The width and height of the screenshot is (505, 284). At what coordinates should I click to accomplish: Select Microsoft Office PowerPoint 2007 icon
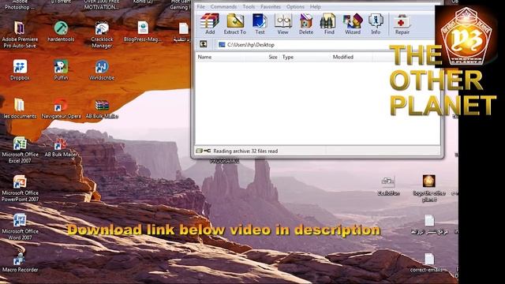click(20, 189)
